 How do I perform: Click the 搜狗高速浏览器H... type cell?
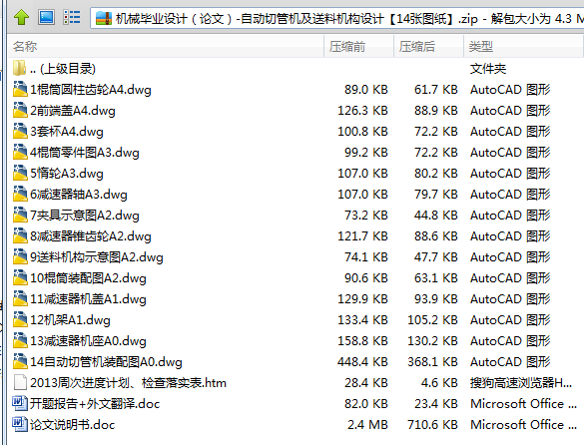[x=521, y=383]
